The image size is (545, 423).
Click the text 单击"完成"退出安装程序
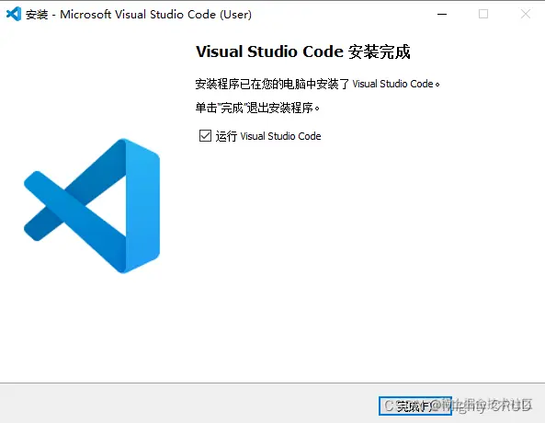[257, 108]
